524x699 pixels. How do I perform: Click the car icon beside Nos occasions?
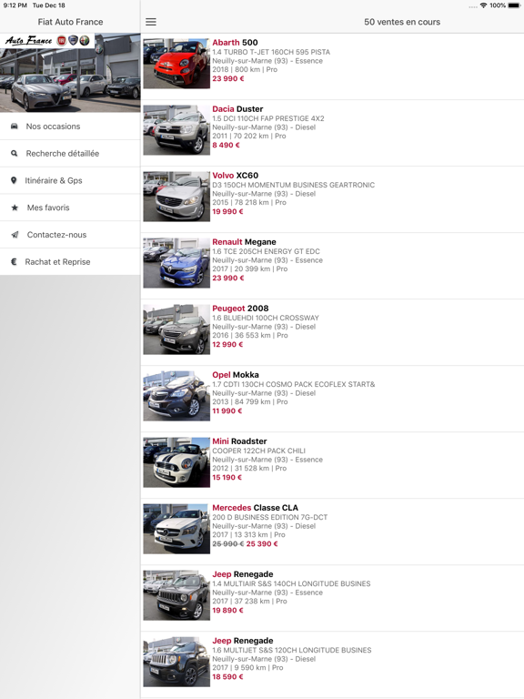pos(15,127)
